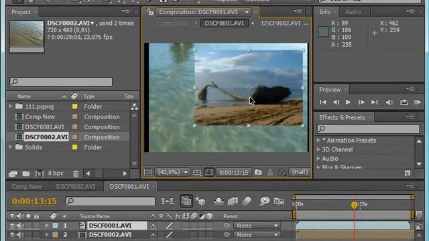
Task: Select the Effects & Presets tab
Action: pyautogui.click(x=343, y=118)
